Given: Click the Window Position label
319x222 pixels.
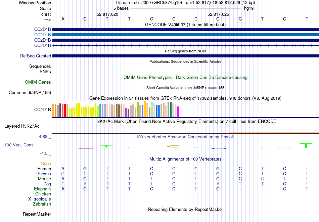Looking at the screenshot, I should pyautogui.click(x=35, y=3).
